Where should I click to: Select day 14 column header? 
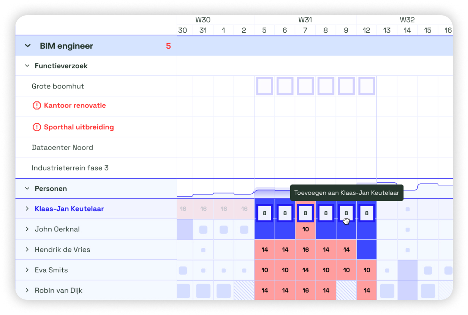pyautogui.click(x=407, y=30)
